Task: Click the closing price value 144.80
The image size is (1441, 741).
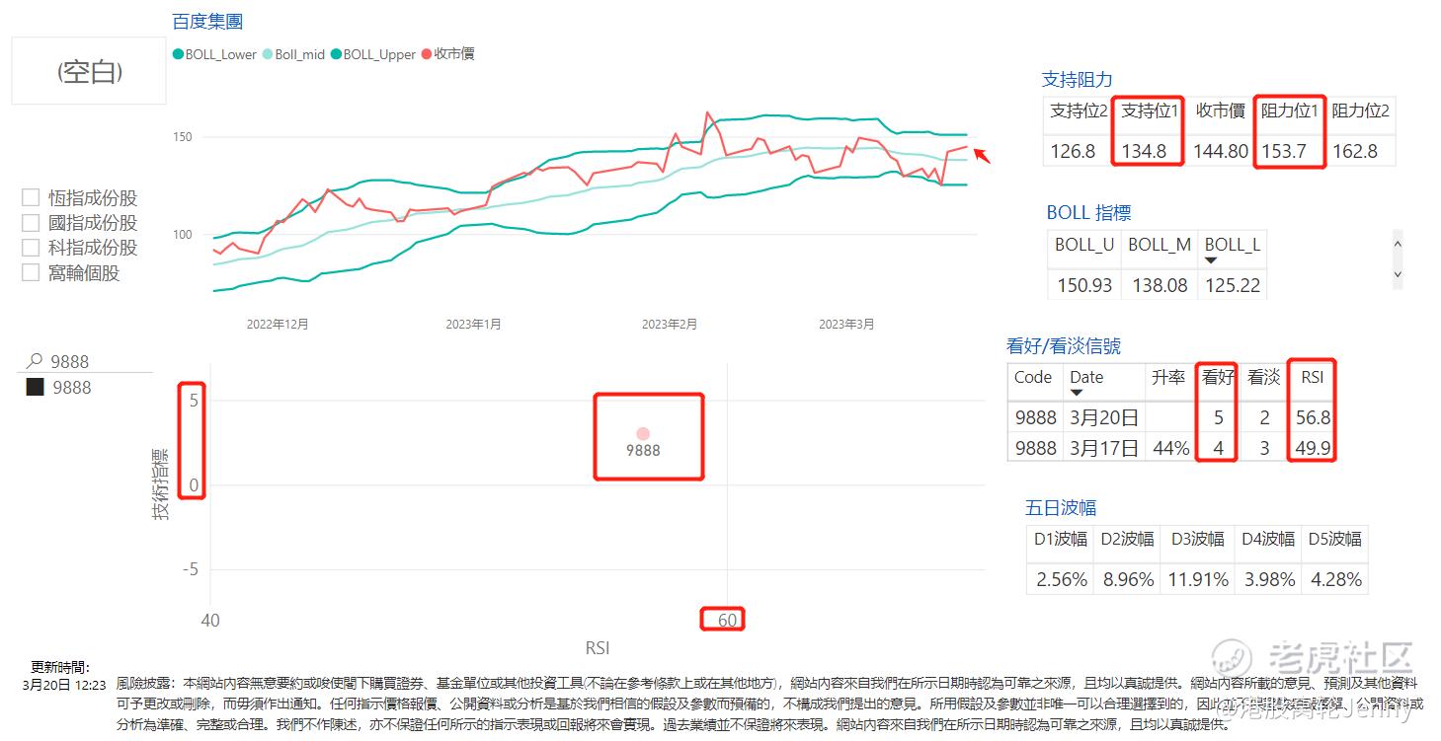Action: [1221, 151]
